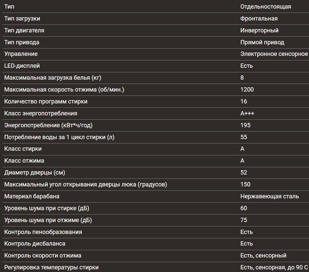Click the "Прямой привод" value
This screenshot has height=272, width=309.
pos(262,42)
